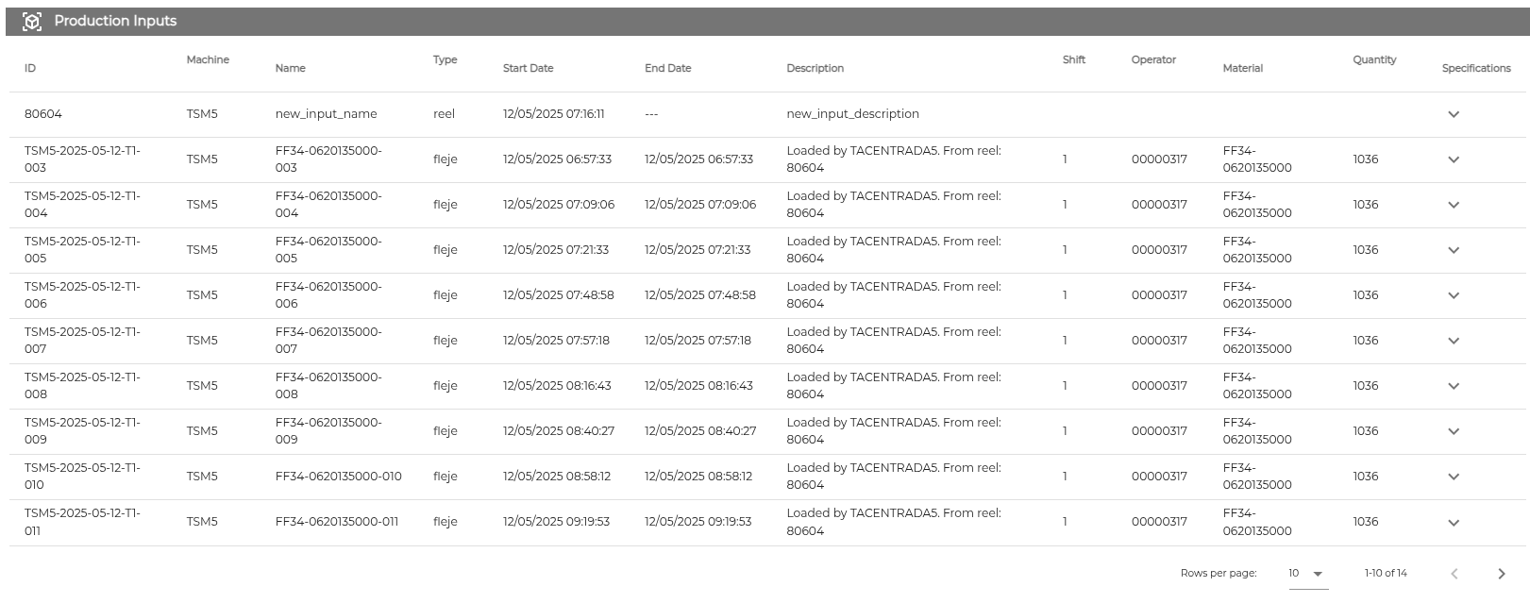Screen dimensions: 1530x603
Task: Expand specifications for TSM5-2025-05-12-T1-003
Action: tap(1454, 159)
